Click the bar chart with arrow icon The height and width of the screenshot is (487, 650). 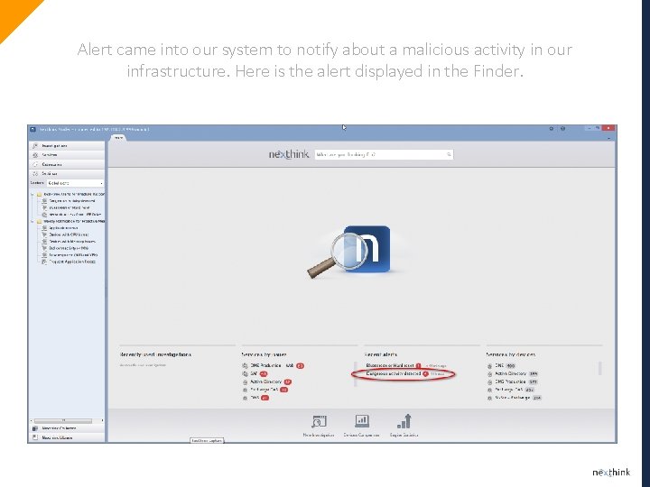(404, 421)
